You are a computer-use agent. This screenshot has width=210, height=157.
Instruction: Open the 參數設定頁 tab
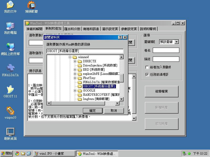(129, 29)
